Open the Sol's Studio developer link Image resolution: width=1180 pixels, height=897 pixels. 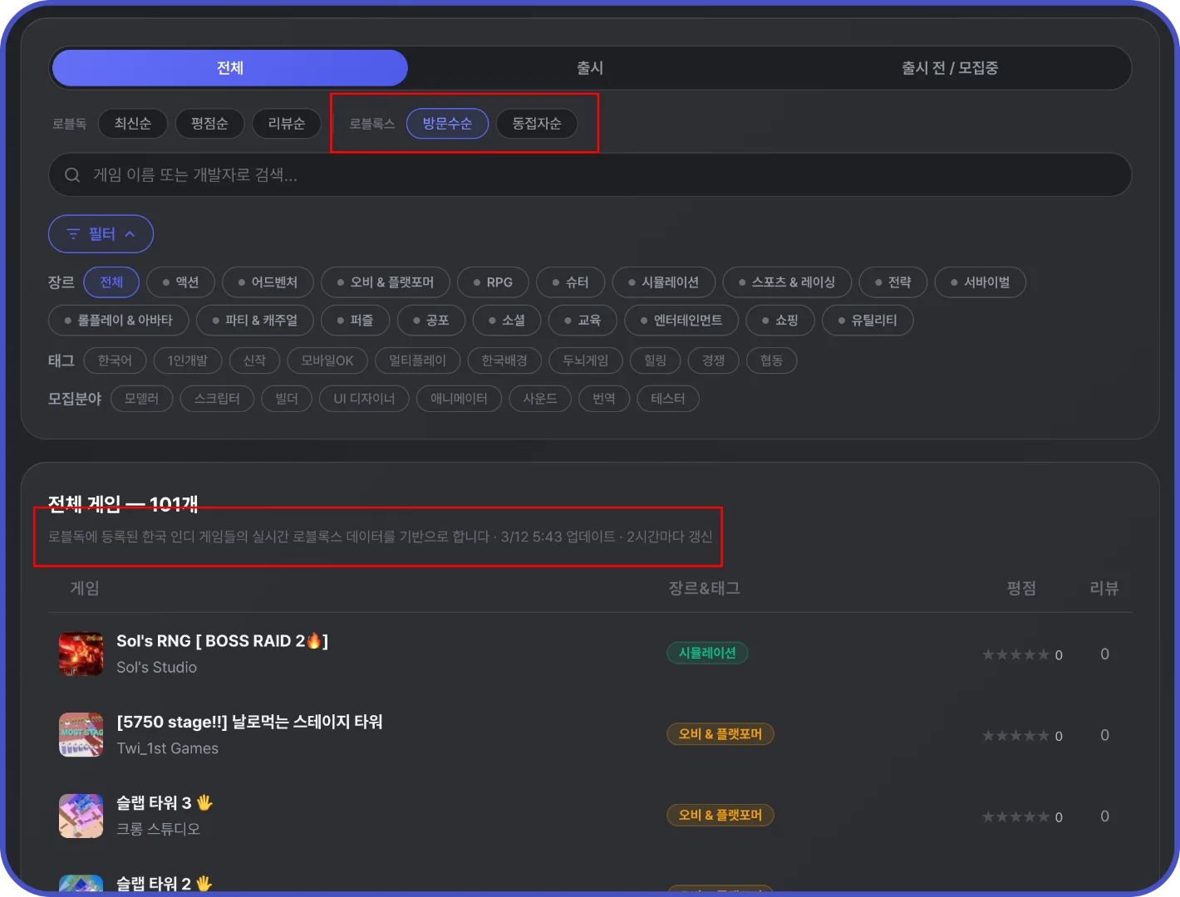click(156, 667)
